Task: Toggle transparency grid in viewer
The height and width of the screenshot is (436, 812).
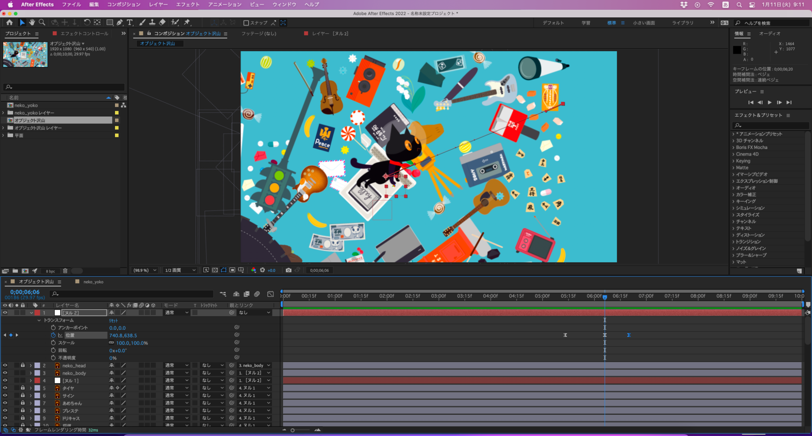Action: coord(215,270)
